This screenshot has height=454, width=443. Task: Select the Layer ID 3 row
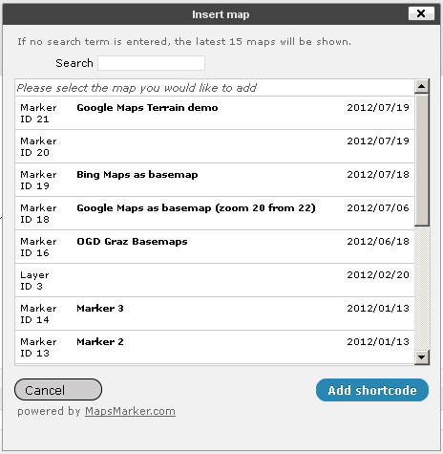click(x=215, y=280)
